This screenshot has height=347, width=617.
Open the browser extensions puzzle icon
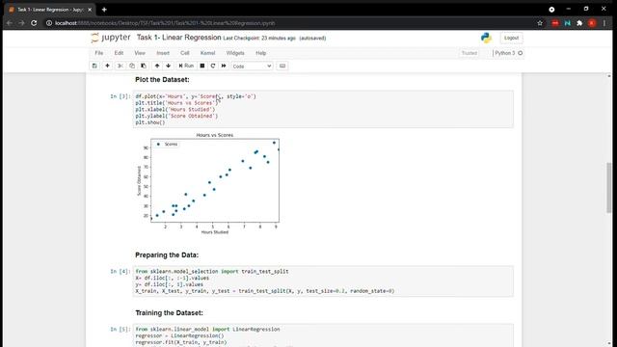[x=579, y=23]
